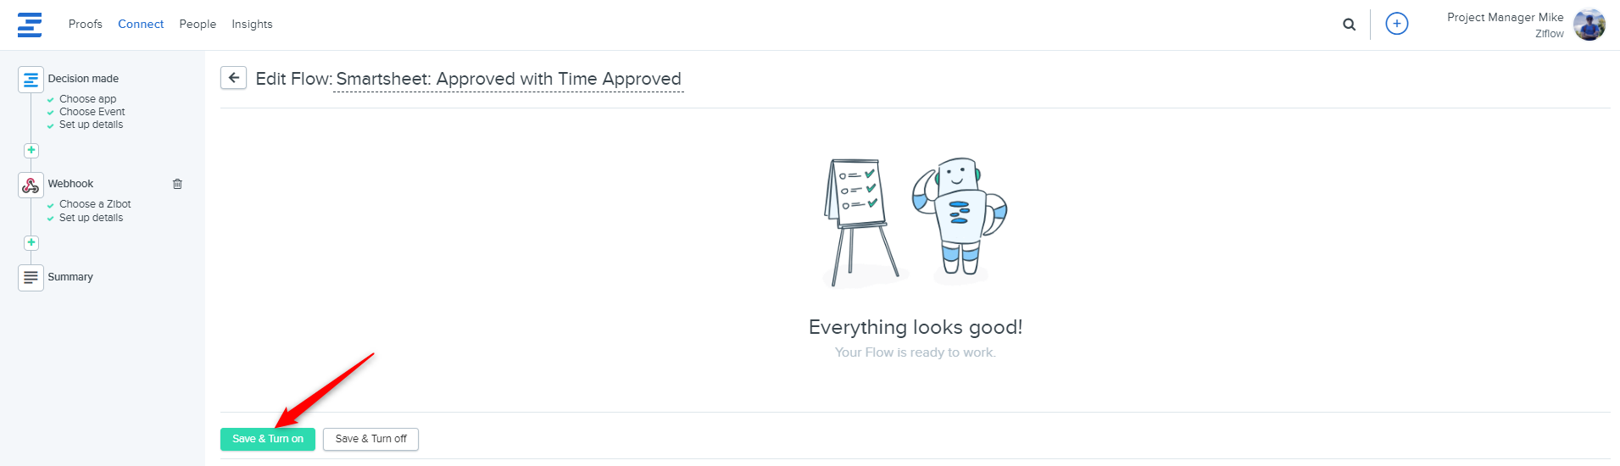Open the Insights section
Image resolution: width=1620 pixels, height=466 pixels.
(x=252, y=24)
